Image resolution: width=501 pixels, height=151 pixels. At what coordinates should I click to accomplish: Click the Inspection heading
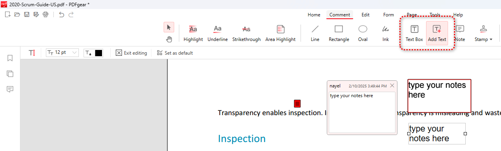(242, 139)
